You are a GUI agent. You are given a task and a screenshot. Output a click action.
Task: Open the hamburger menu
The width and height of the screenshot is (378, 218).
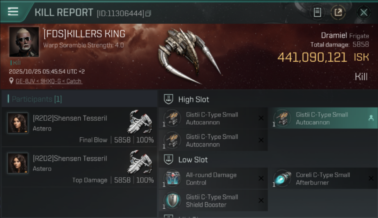[13, 12]
